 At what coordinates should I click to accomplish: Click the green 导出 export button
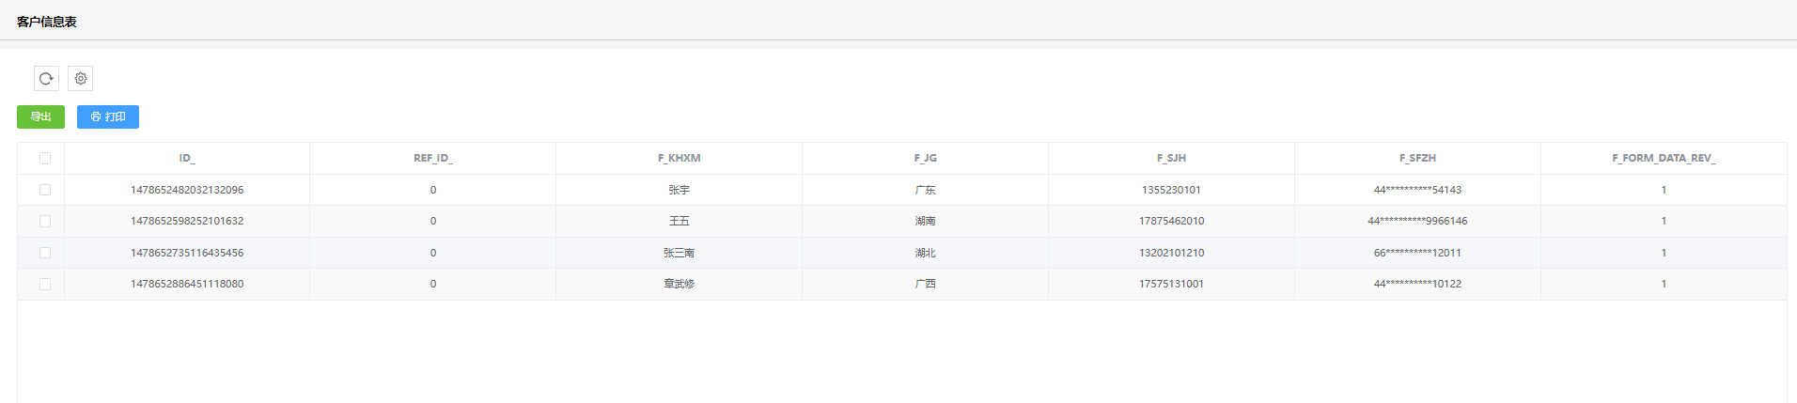click(x=40, y=116)
